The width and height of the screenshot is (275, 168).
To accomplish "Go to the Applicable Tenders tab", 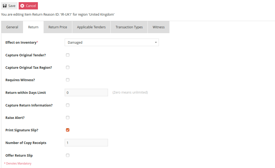I will coord(91,27).
